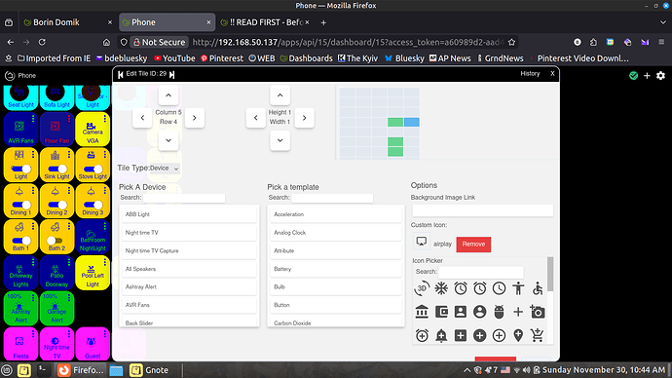Image resolution: width=672 pixels, height=378 pixels.
Task: Go to next tile in editor header
Action: point(171,74)
